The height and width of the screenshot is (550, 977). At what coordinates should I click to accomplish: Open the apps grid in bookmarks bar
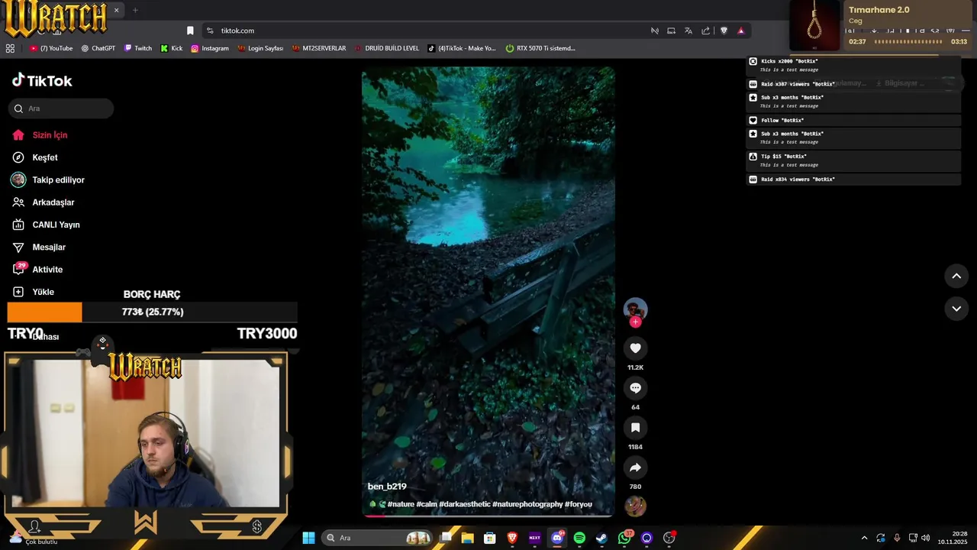click(x=10, y=48)
